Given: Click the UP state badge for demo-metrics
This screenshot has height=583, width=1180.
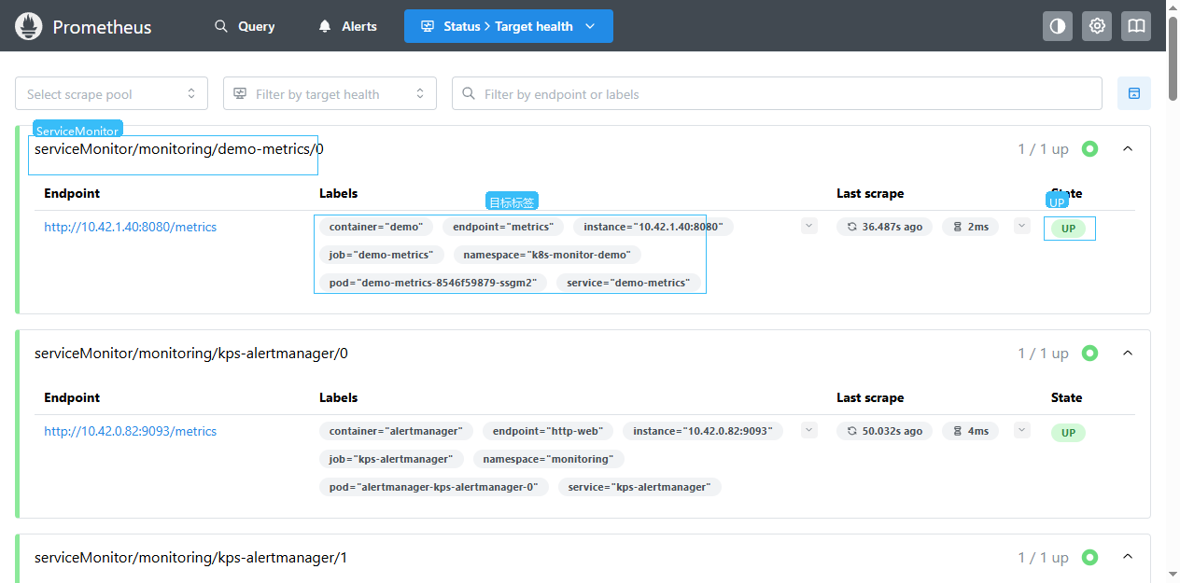Looking at the screenshot, I should pos(1068,229).
